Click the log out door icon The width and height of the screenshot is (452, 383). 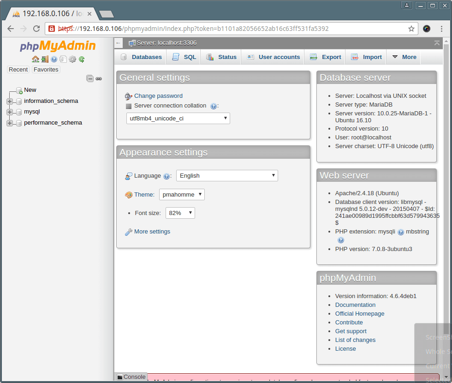pos(45,59)
